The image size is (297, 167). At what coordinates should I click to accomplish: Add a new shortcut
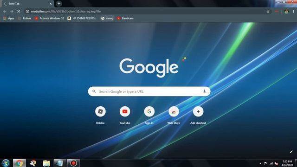198,116
